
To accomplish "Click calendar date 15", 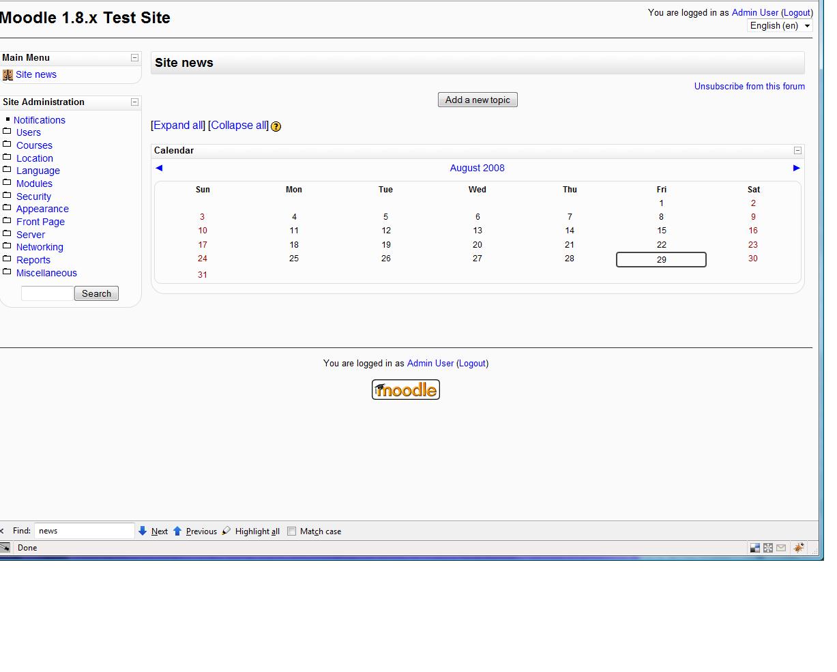I will (x=661, y=231).
